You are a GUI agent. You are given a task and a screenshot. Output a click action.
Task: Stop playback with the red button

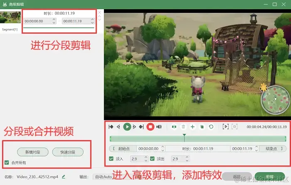coord(150,127)
